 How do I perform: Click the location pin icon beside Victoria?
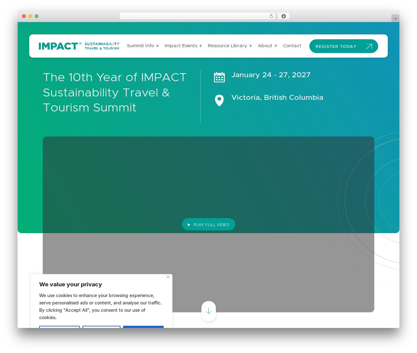(x=219, y=100)
